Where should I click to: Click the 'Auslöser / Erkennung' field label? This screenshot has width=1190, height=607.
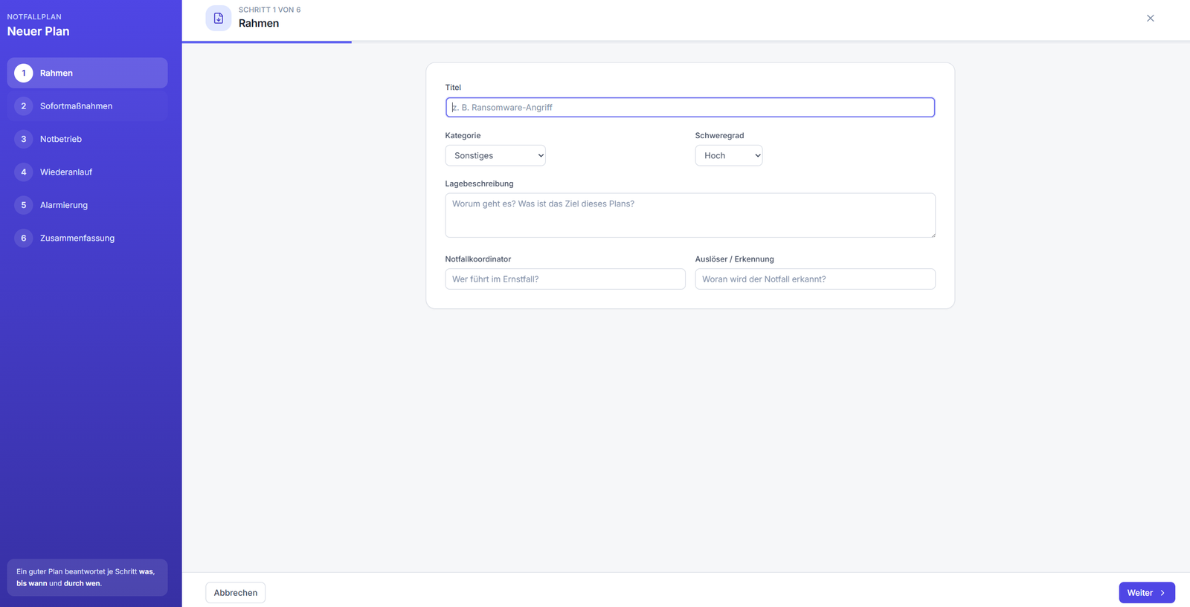coord(735,259)
